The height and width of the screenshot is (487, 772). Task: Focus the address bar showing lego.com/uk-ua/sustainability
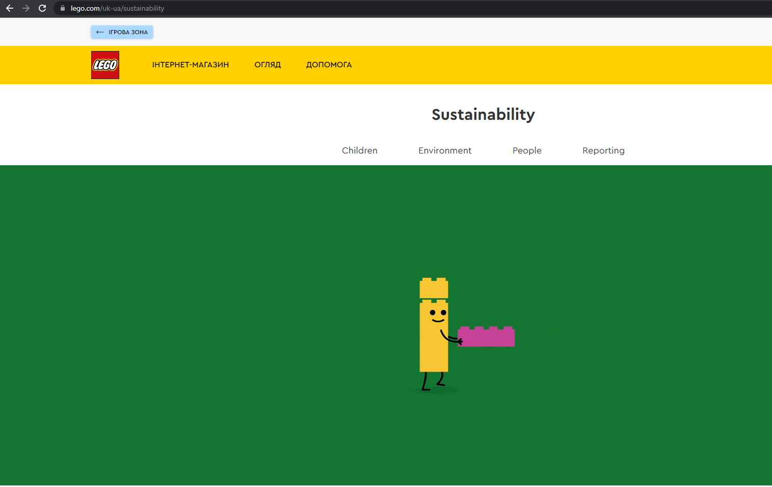(x=413, y=8)
